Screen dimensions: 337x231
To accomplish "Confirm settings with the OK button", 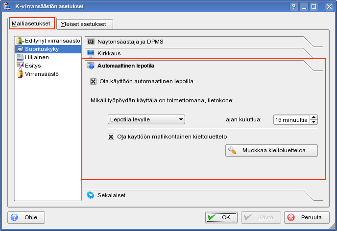I will [221, 217].
